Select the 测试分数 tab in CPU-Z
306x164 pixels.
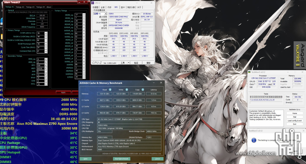[x=131, y=7]
